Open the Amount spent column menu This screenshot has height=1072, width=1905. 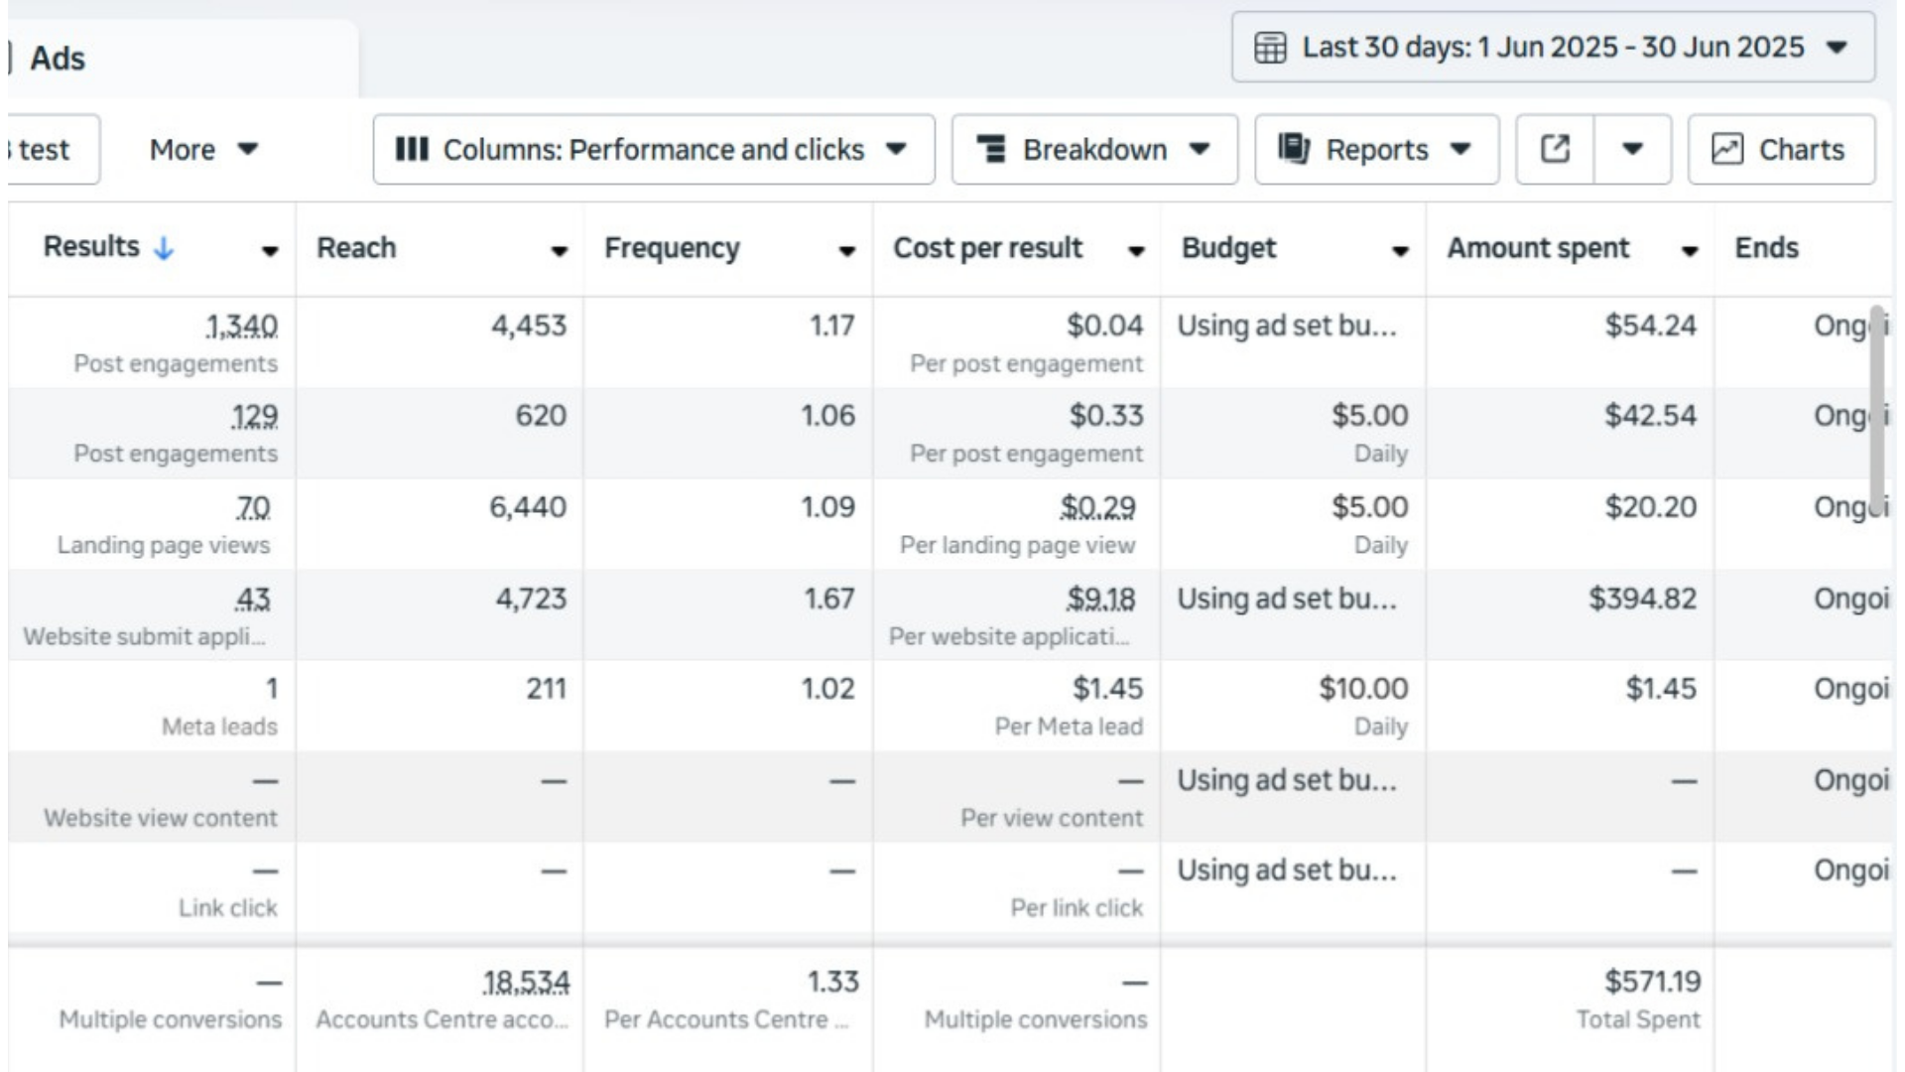(x=1689, y=251)
